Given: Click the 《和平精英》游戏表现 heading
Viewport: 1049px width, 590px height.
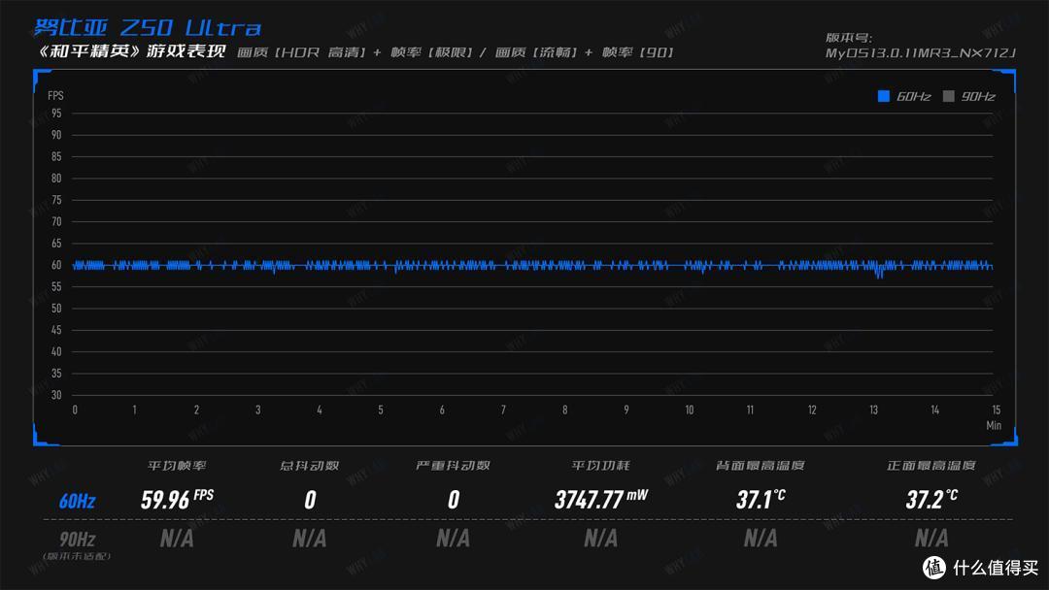Looking at the screenshot, I should tap(132, 51).
